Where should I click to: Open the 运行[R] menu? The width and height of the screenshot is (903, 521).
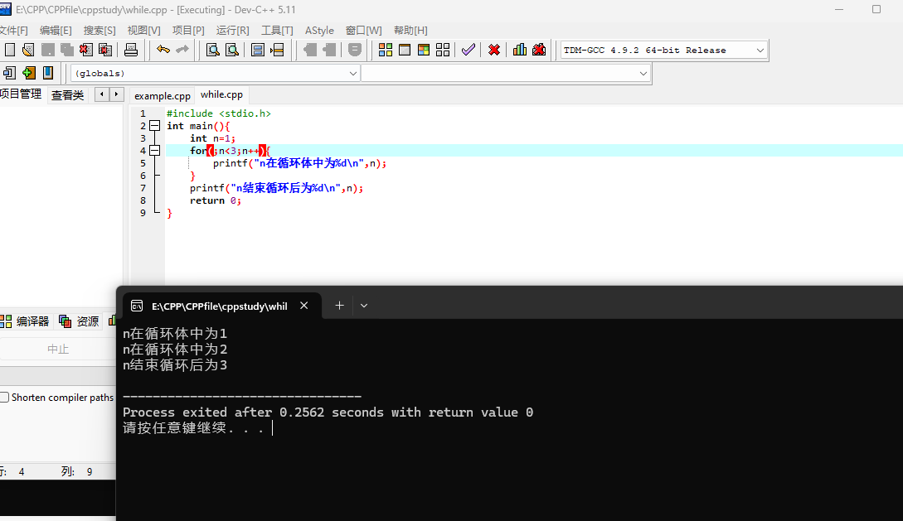coord(232,30)
